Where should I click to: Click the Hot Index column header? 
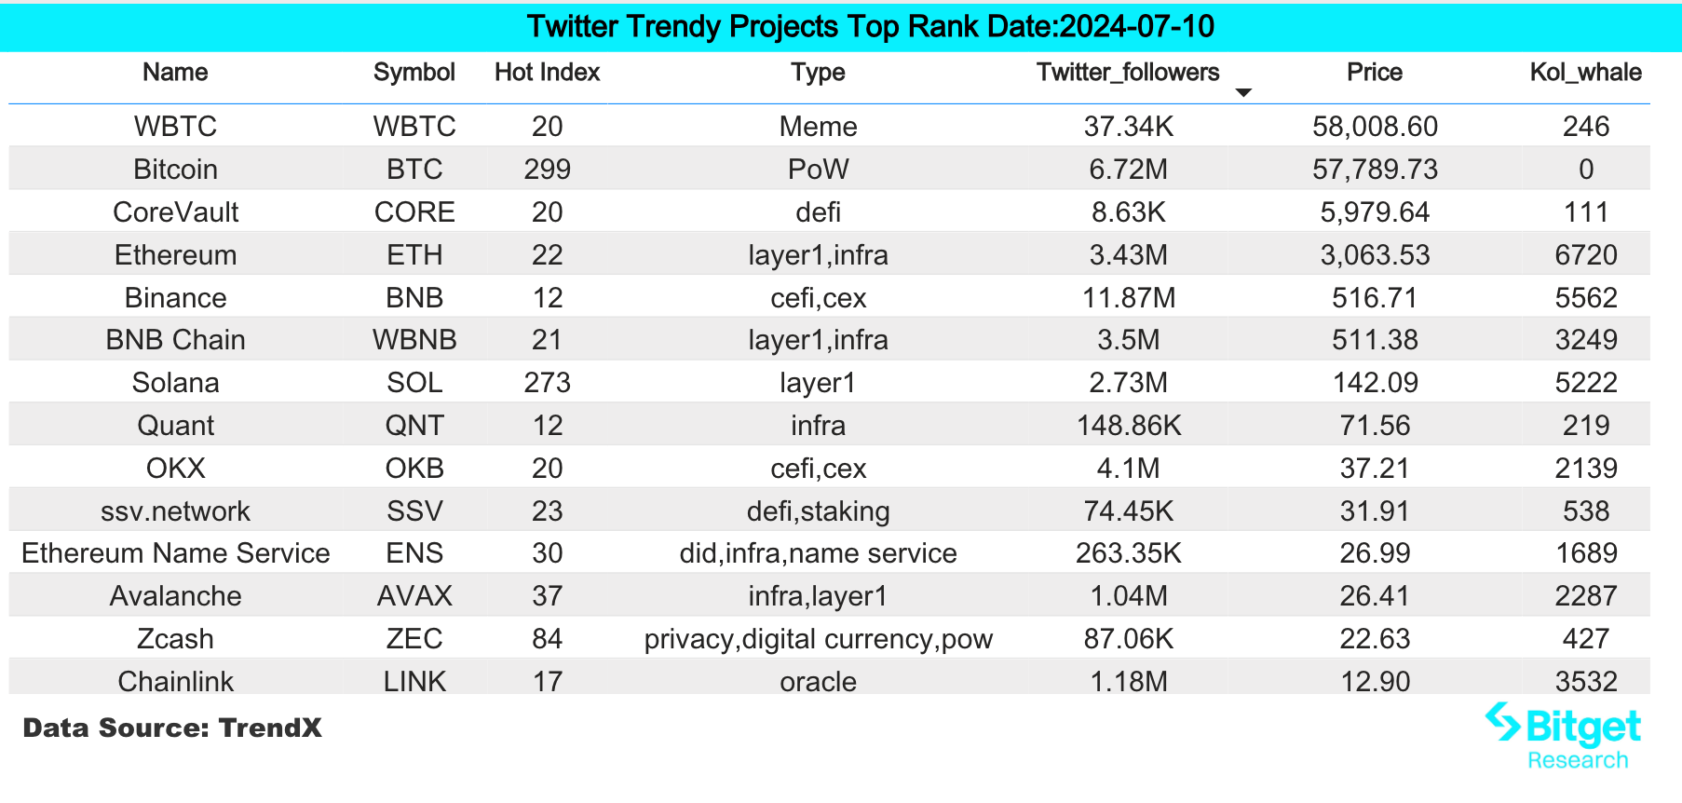tap(547, 73)
